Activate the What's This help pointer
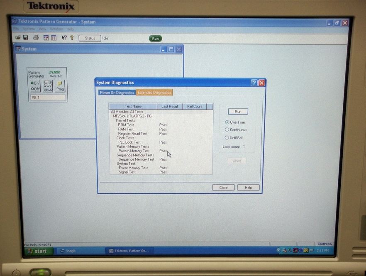This screenshot has height=276, width=366. (64, 38)
